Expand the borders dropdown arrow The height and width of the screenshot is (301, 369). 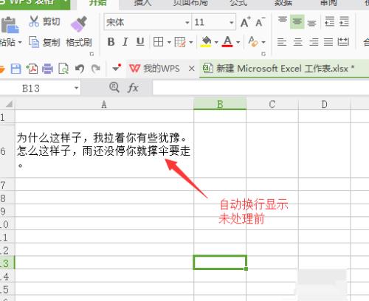[x=169, y=42]
